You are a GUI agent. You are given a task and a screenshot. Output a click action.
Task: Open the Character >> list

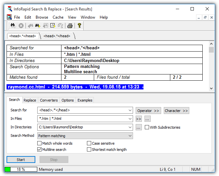point(177,111)
